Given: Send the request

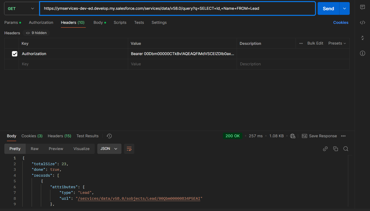Looking at the screenshot, I should point(328,8).
